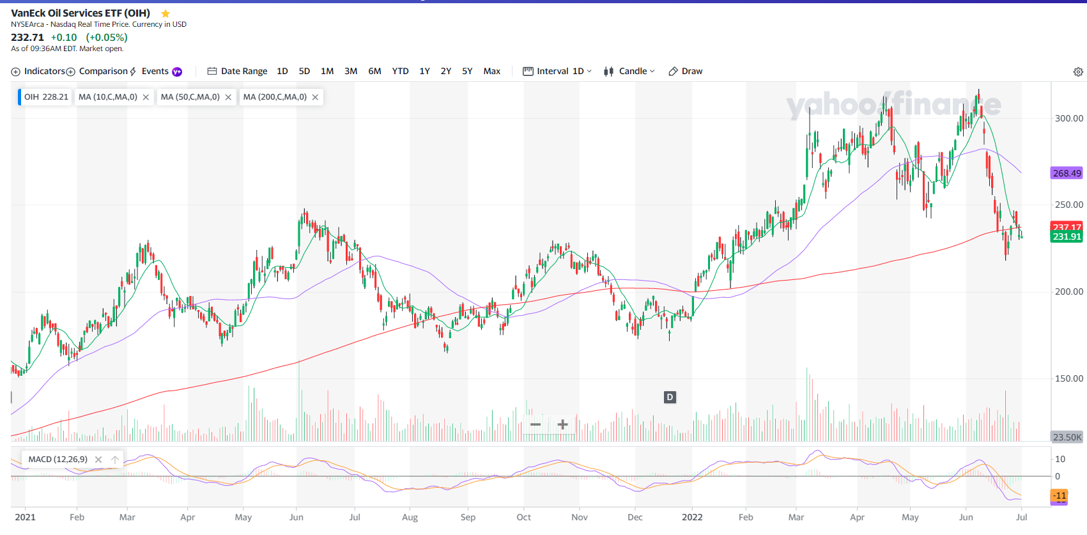Click the OIH 228.21 legend label
Viewport: 1087px width, 535px height.
pyautogui.click(x=46, y=97)
